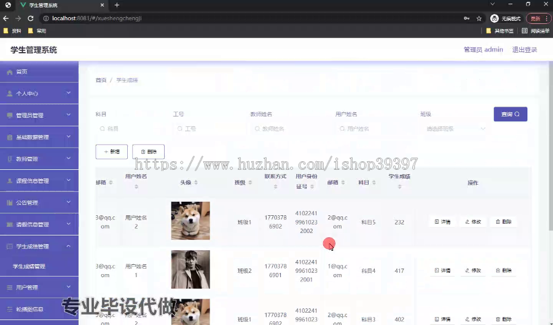Click the 417 score cell

[x=399, y=271]
